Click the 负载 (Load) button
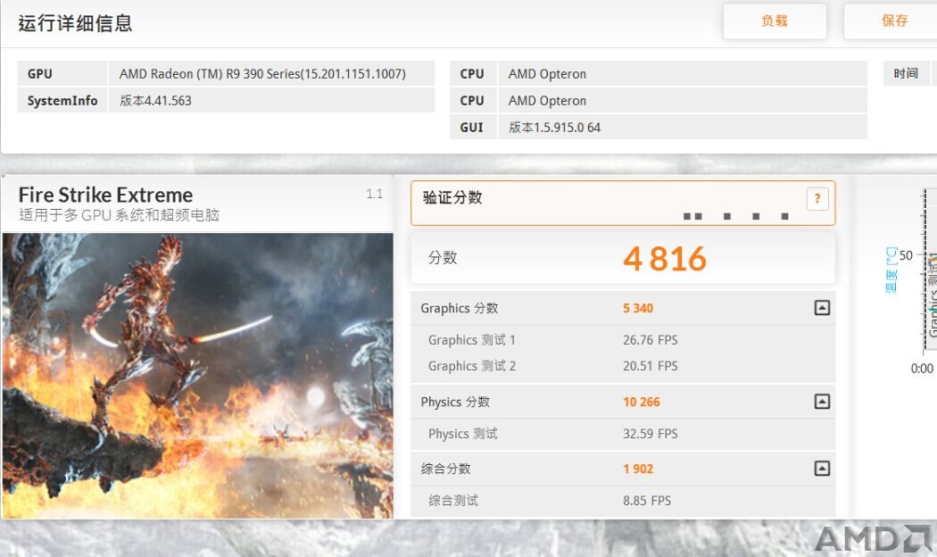 click(775, 21)
